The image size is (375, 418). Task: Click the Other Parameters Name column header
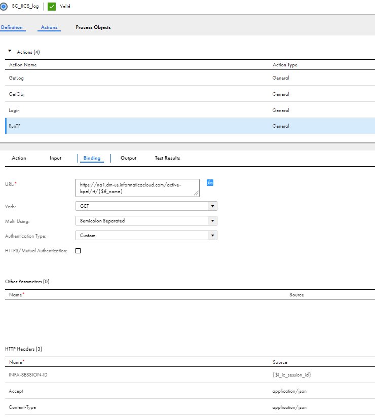(x=17, y=294)
